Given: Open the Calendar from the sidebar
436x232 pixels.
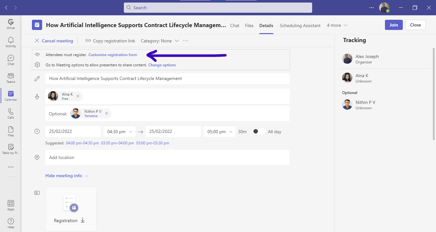Looking at the screenshot, I should coord(11,96).
